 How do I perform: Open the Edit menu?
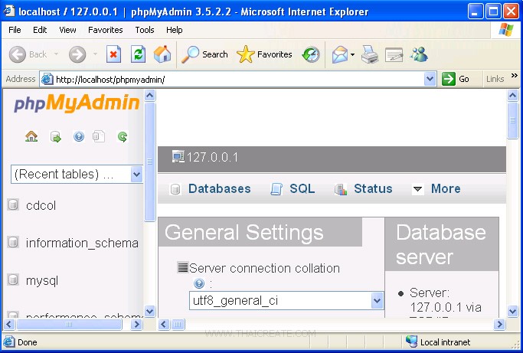pos(40,30)
